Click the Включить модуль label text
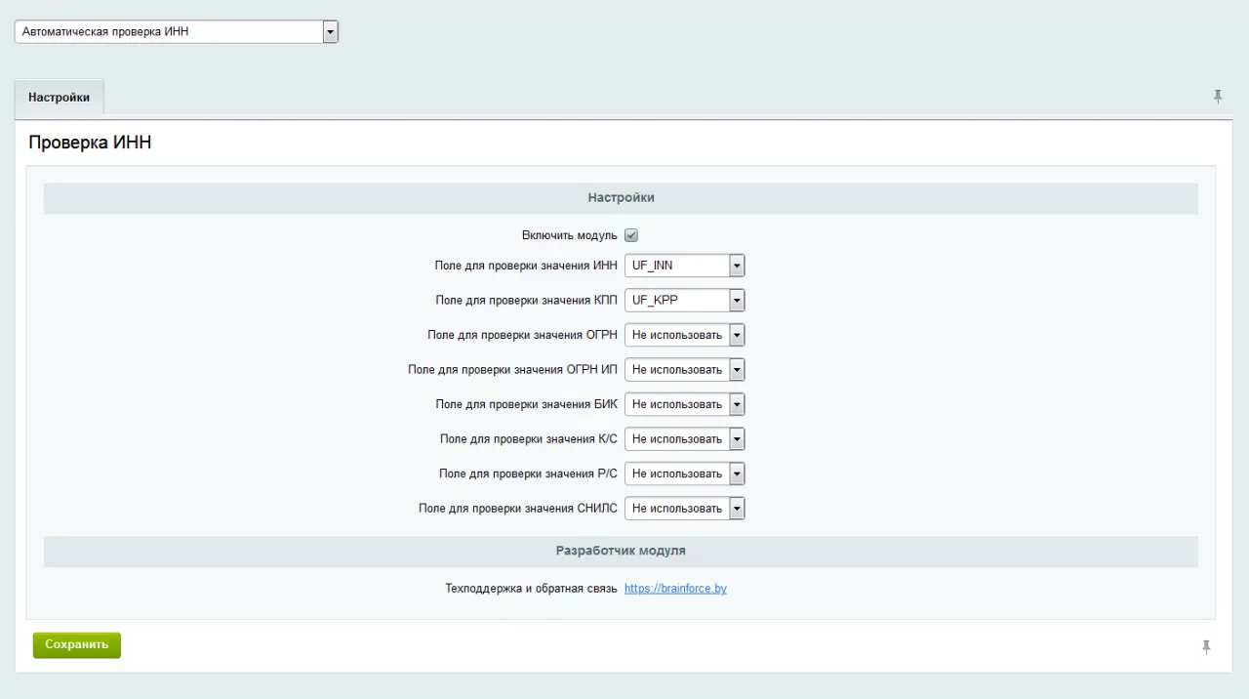Screen dimensions: 1249x699 pos(569,236)
